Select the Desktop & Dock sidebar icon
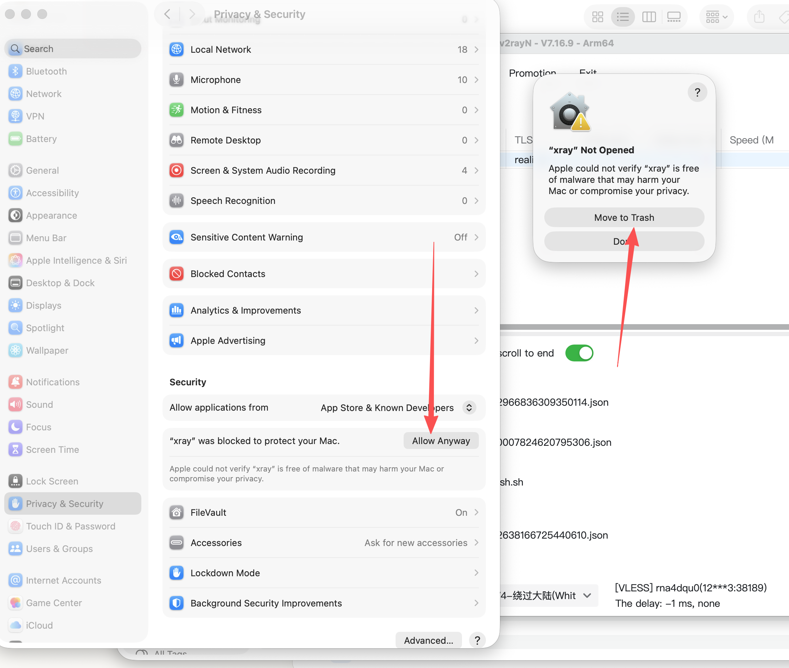 pyautogui.click(x=15, y=283)
